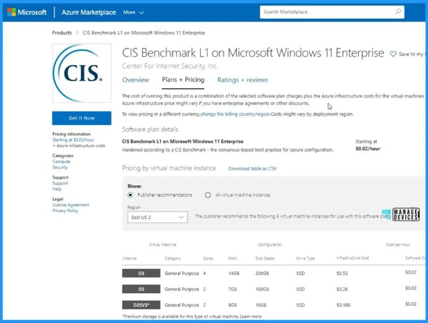Viewport: 428px width, 323px height.
Task: Open the Security category link
Action: 60,167
